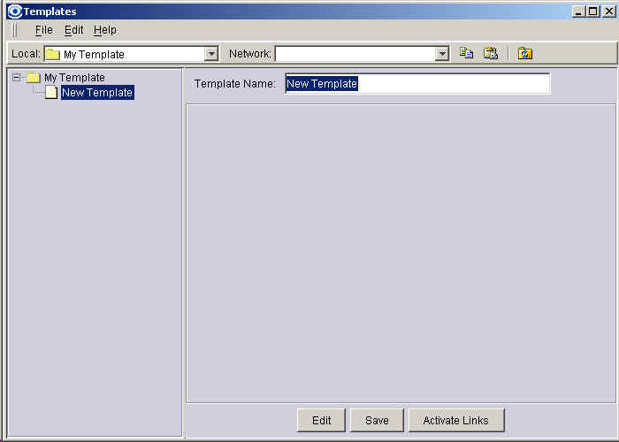619x442 pixels.
Task: Open the File menu
Action: coord(44,30)
